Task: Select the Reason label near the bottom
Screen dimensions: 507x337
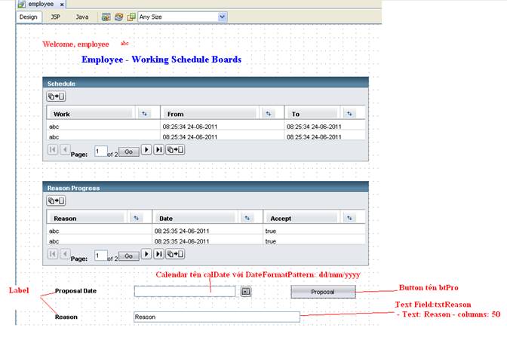Action: (66, 317)
